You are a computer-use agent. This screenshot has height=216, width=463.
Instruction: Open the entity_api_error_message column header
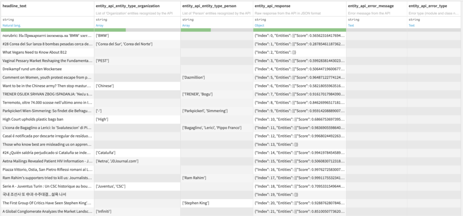(371, 6)
